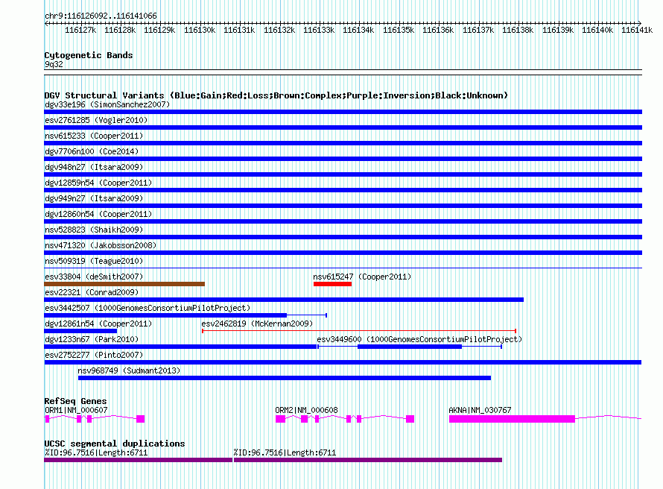Click the 116141k ruler tick label
Screen dimensions: 663x489
637,30
